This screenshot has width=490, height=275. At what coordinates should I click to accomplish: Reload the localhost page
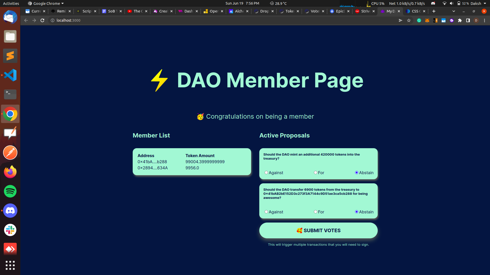point(42,20)
